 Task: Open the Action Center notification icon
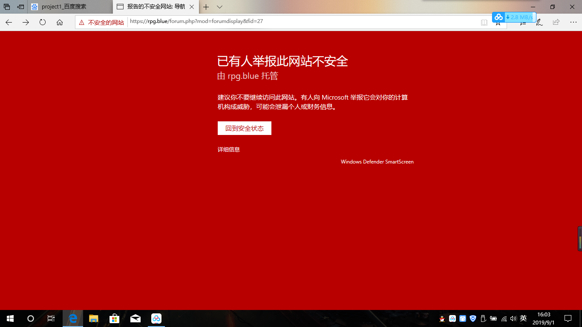click(x=568, y=318)
